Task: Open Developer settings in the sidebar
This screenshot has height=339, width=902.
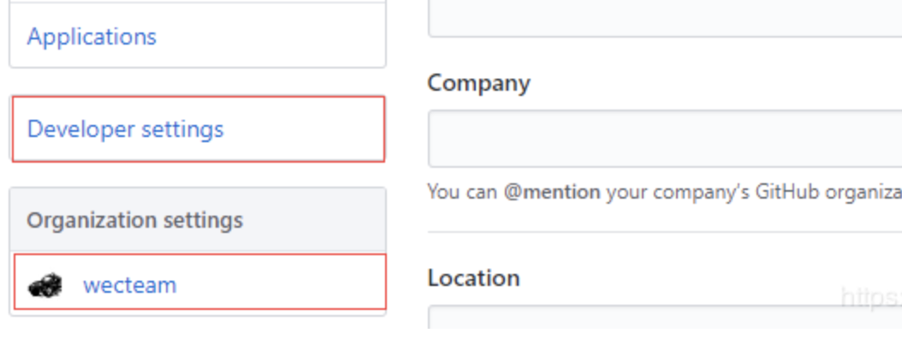Action: click(126, 129)
